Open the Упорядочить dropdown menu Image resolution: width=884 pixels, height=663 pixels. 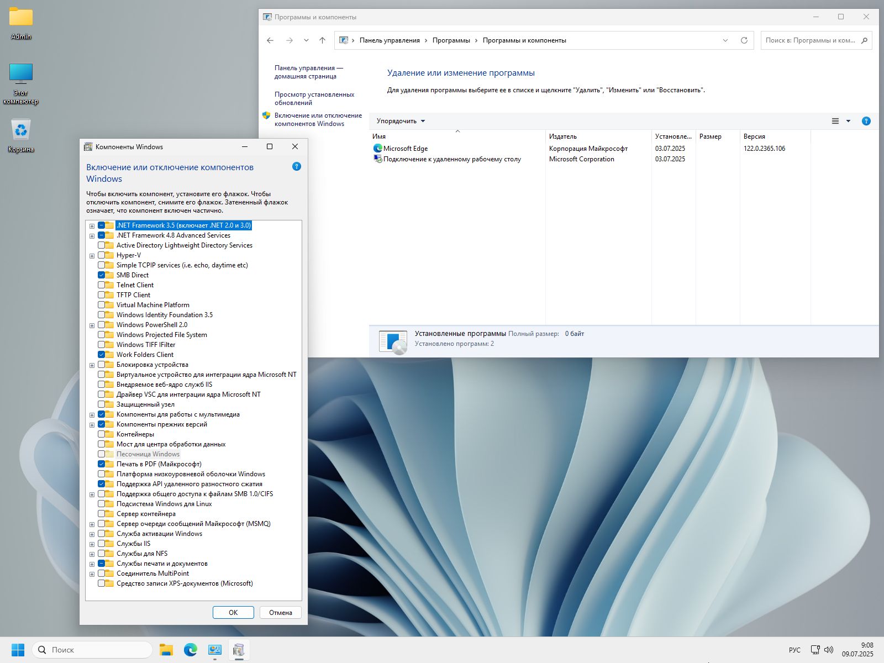click(x=401, y=121)
